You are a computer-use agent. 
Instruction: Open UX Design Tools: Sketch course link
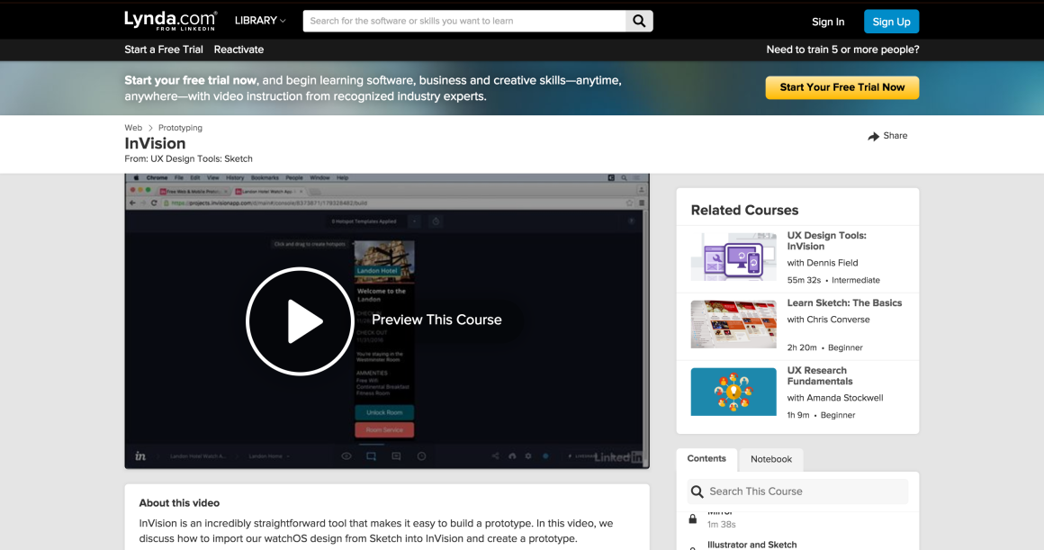[x=201, y=158]
